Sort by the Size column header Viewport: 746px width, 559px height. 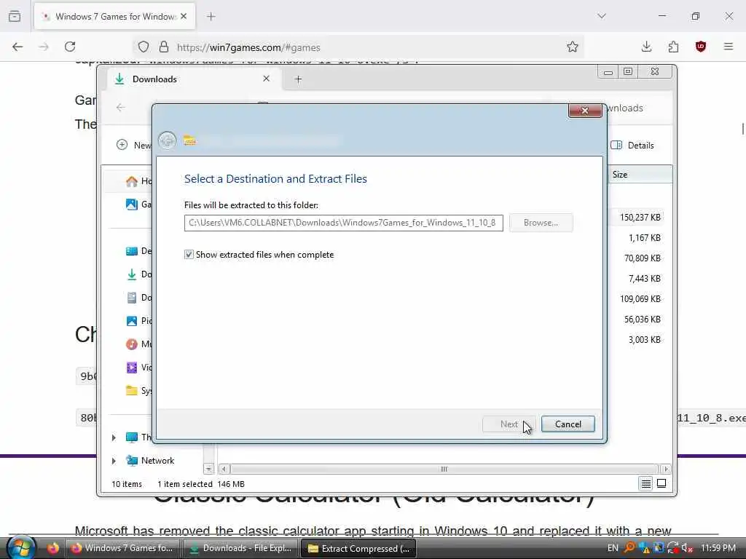pos(640,175)
